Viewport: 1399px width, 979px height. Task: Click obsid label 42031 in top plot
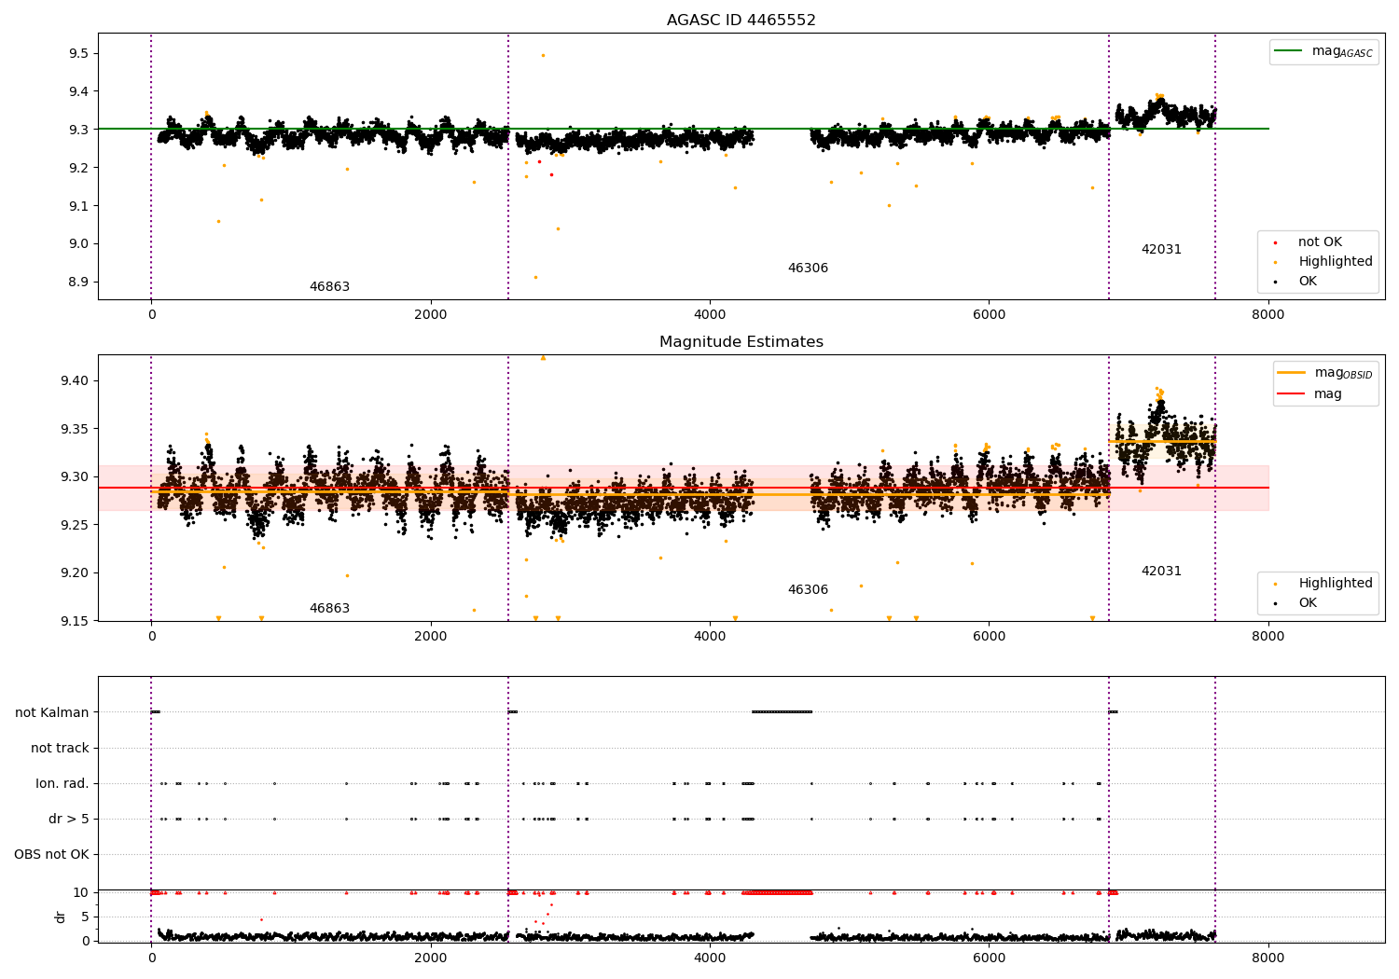[1161, 250]
